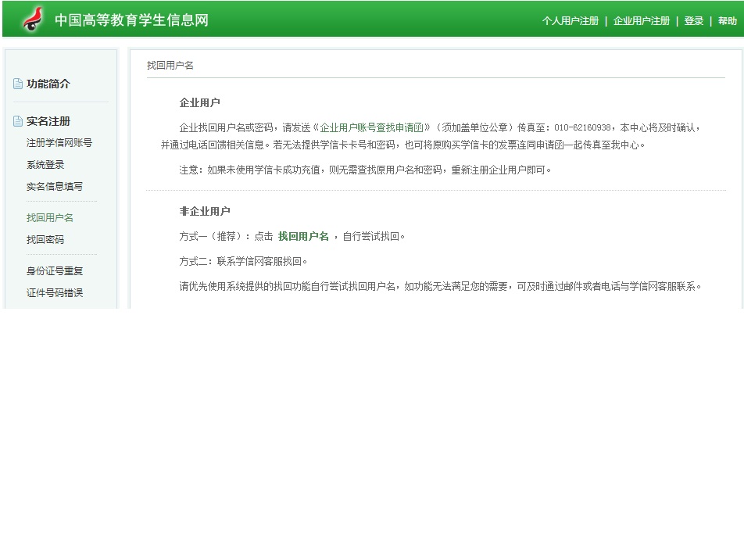Open 身份证号重复 help item in the sidebar
The image size is (744, 544).
(55, 271)
